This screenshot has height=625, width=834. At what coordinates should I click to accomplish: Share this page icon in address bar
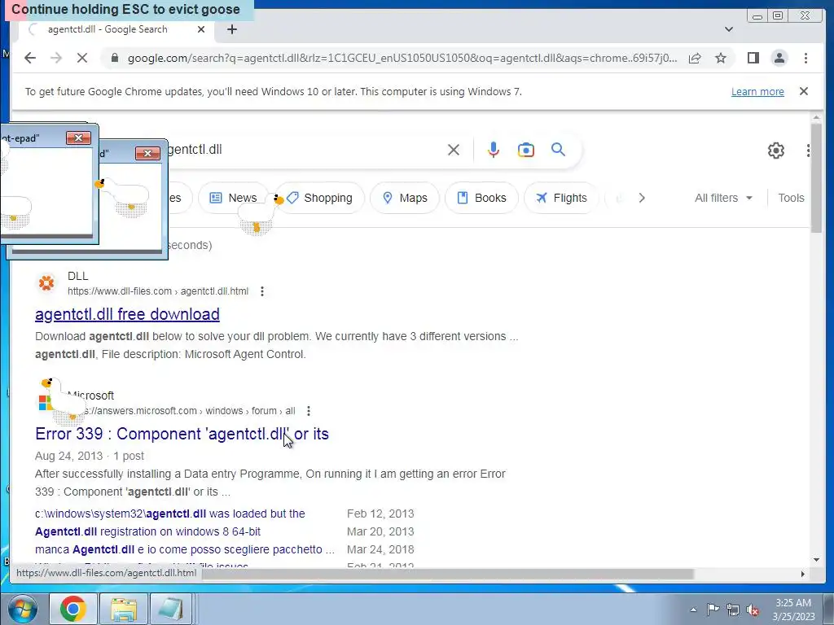[695, 58]
